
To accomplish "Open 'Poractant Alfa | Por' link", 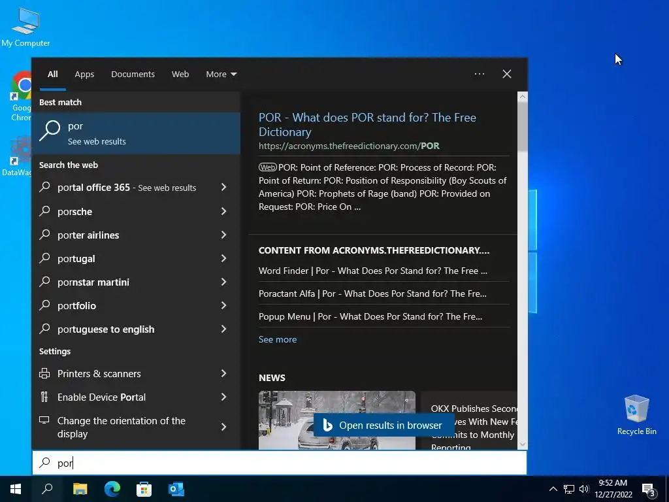I will [x=372, y=293].
